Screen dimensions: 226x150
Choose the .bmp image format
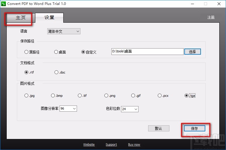point(57,96)
